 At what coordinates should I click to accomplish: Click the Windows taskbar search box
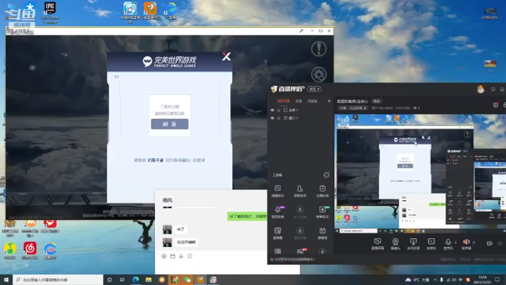click(58, 279)
